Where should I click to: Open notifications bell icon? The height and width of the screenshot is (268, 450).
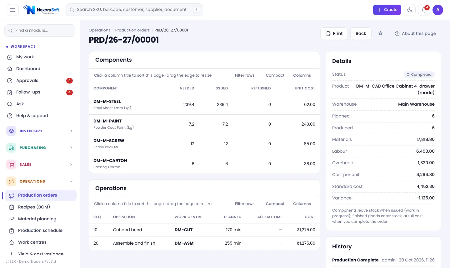pyautogui.click(x=424, y=10)
